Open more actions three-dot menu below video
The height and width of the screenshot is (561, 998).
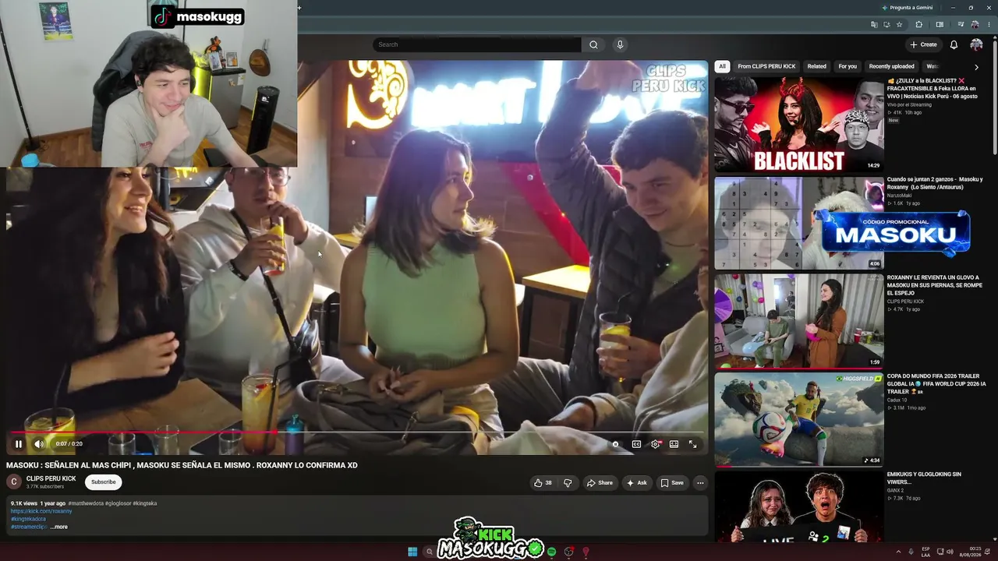coord(700,483)
